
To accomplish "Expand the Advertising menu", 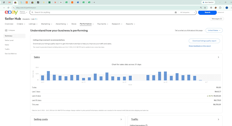I will pyautogui.click(x=62, y=24).
